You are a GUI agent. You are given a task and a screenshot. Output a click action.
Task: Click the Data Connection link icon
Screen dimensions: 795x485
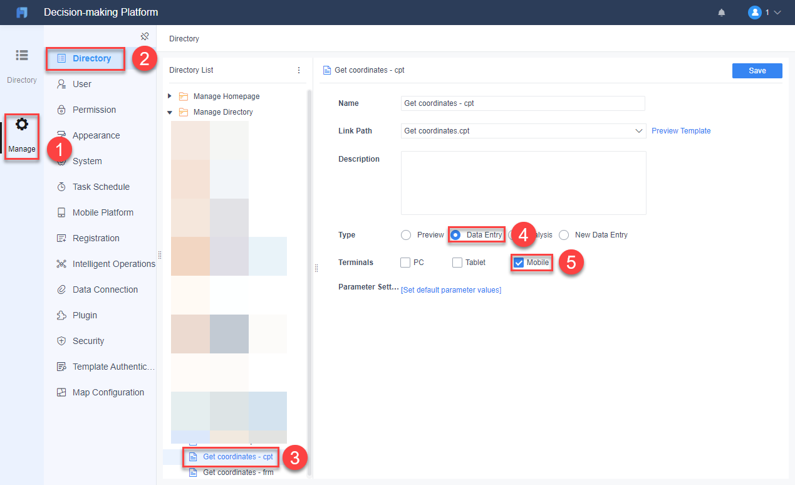point(61,289)
